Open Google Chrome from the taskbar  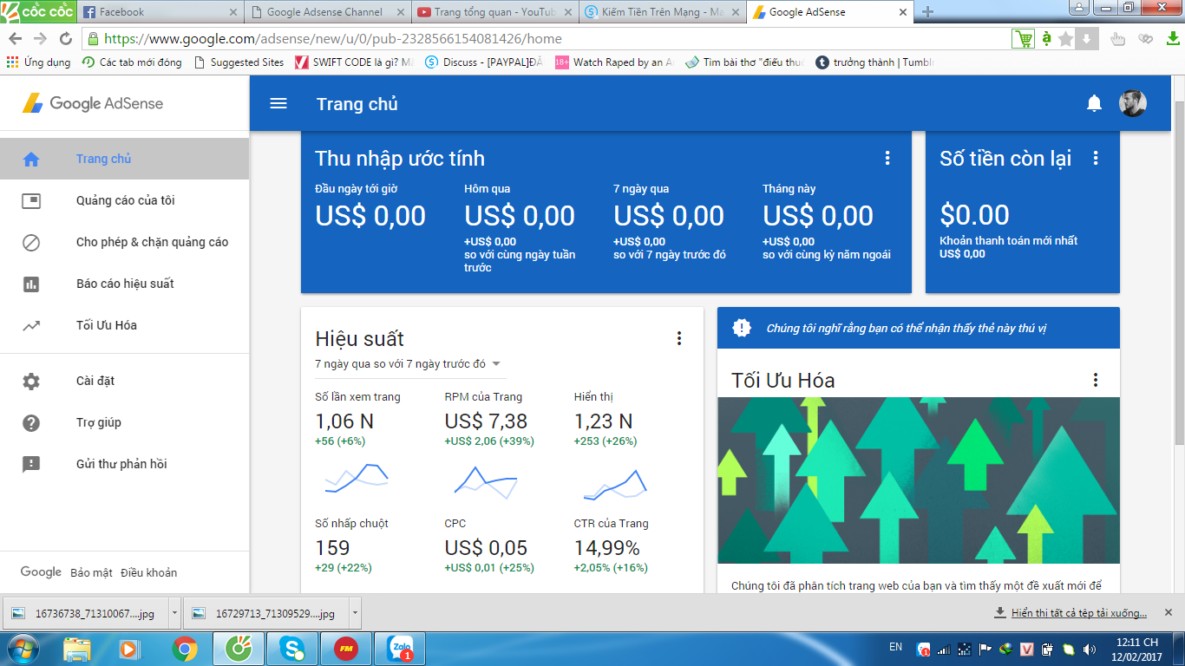coord(184,649)
